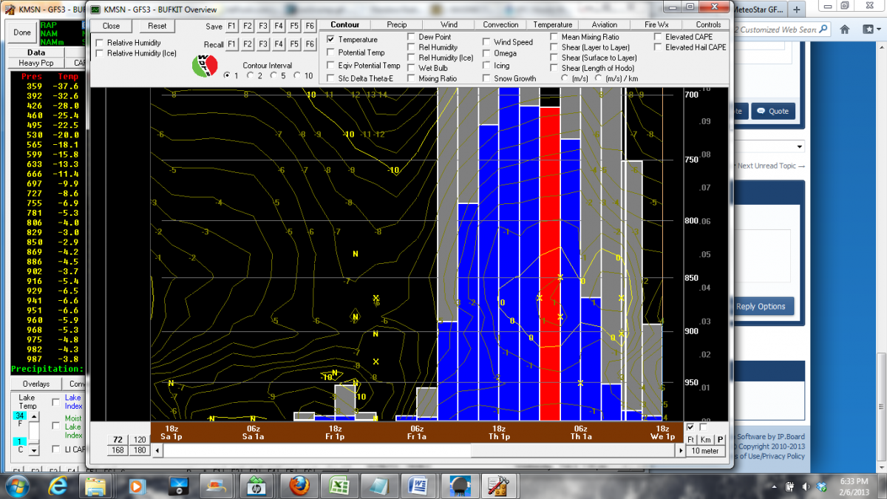Click the browser home icon

(846, 30)
